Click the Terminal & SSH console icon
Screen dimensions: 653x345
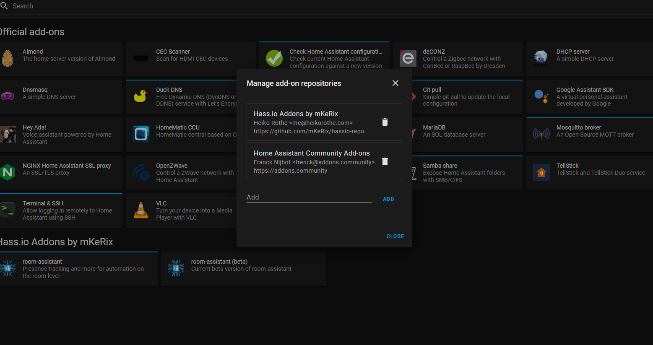[8, 210]
